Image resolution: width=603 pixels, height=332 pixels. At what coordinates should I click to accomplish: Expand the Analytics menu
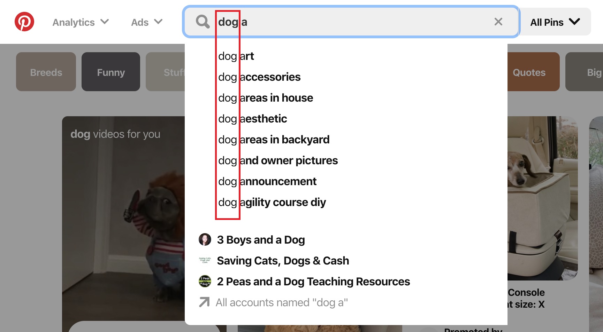80,22
